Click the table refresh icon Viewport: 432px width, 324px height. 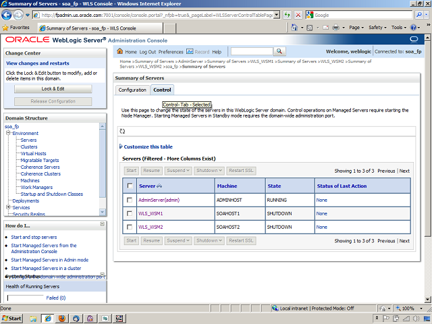[x=122, y=131]
